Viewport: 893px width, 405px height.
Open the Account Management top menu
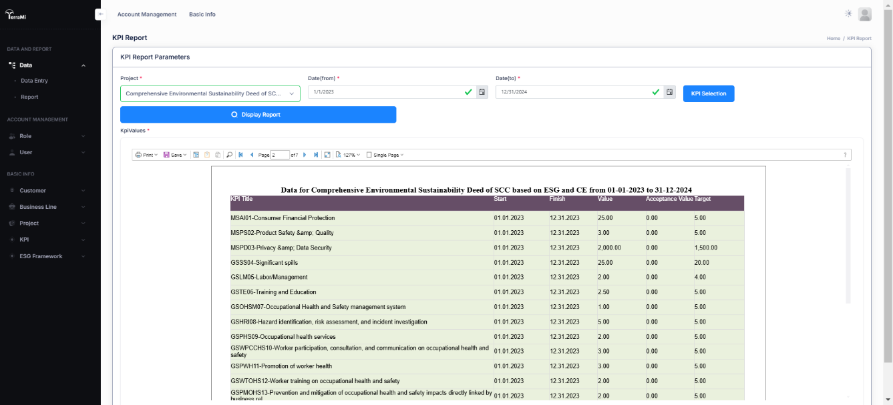pos(147,14)
